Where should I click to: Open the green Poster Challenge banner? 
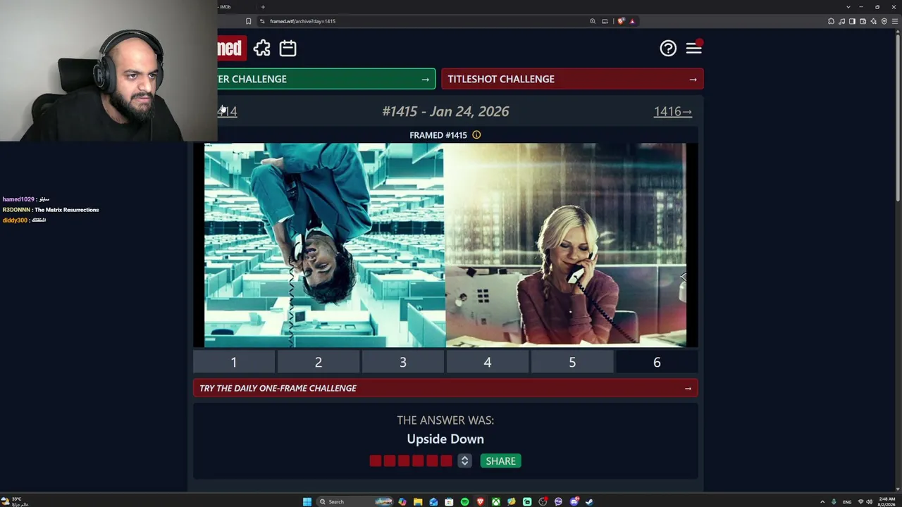tap(327, 79)
